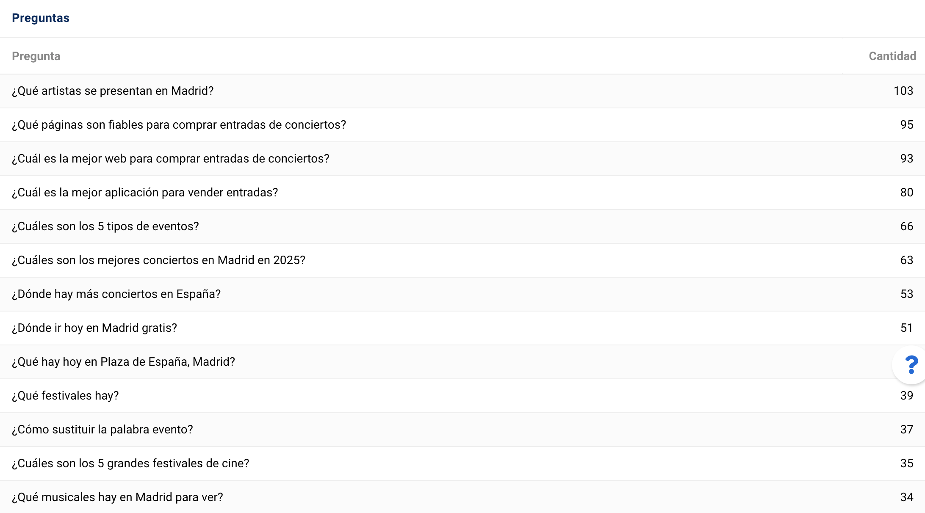The width and height of the screenshot is (925, 513).
Task: Click the Plaza de España, Madrid question
Action: tap(123, 362)
